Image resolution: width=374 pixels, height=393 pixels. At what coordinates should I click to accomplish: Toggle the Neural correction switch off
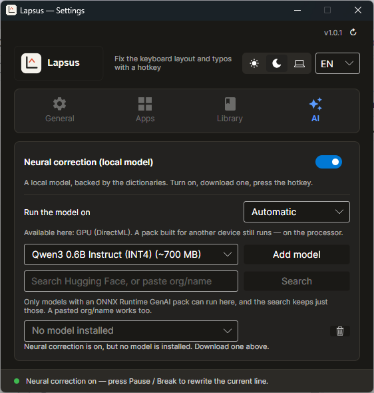[329, 162]
